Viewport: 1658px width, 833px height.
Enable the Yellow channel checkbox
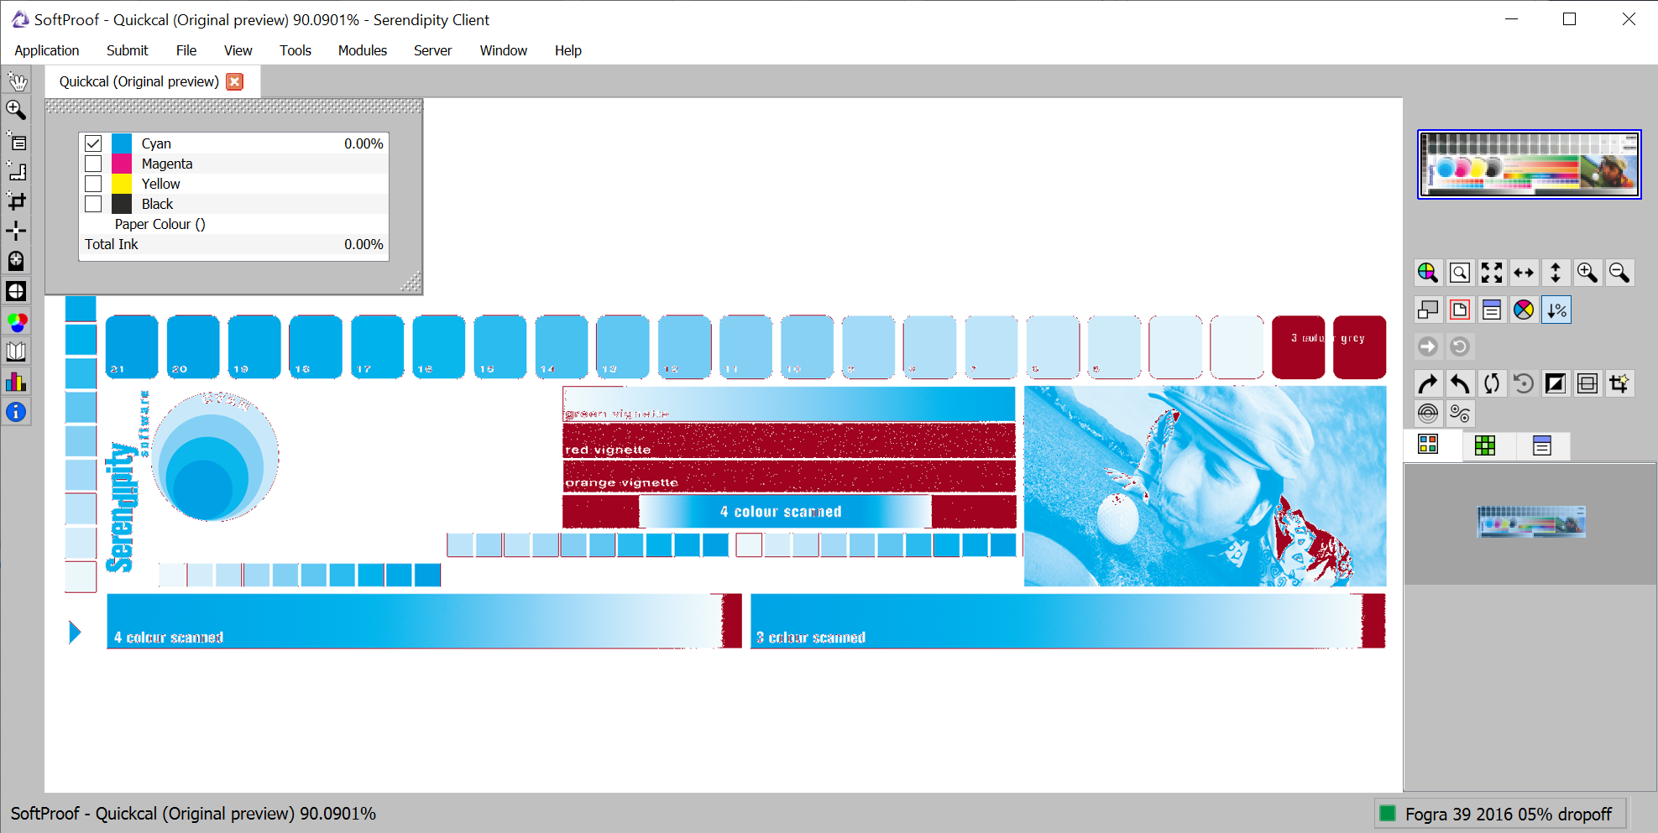(x=93, y=184)
